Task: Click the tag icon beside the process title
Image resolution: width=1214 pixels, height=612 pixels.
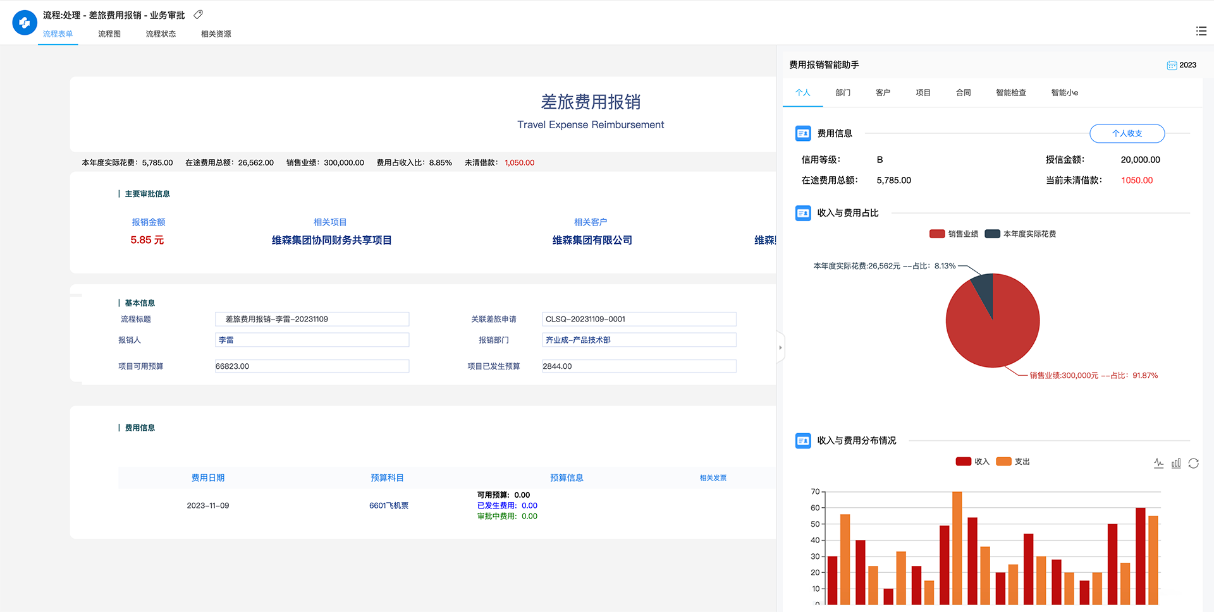Action: [198, 13]
